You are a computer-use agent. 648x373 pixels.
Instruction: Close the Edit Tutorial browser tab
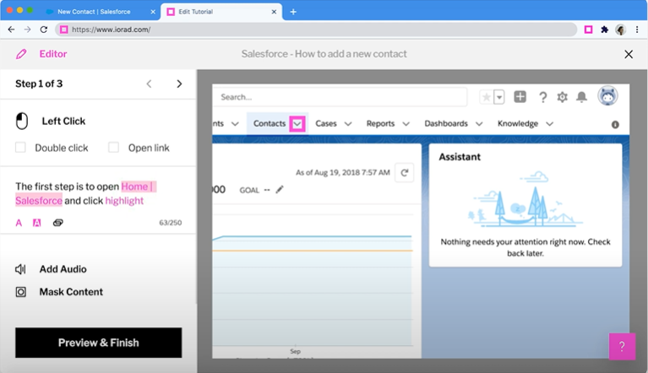pyautogui.click(x=274, y=12)
